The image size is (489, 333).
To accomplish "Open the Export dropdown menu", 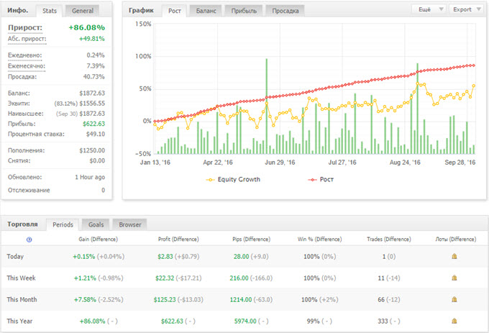I will tap(466, 9).
